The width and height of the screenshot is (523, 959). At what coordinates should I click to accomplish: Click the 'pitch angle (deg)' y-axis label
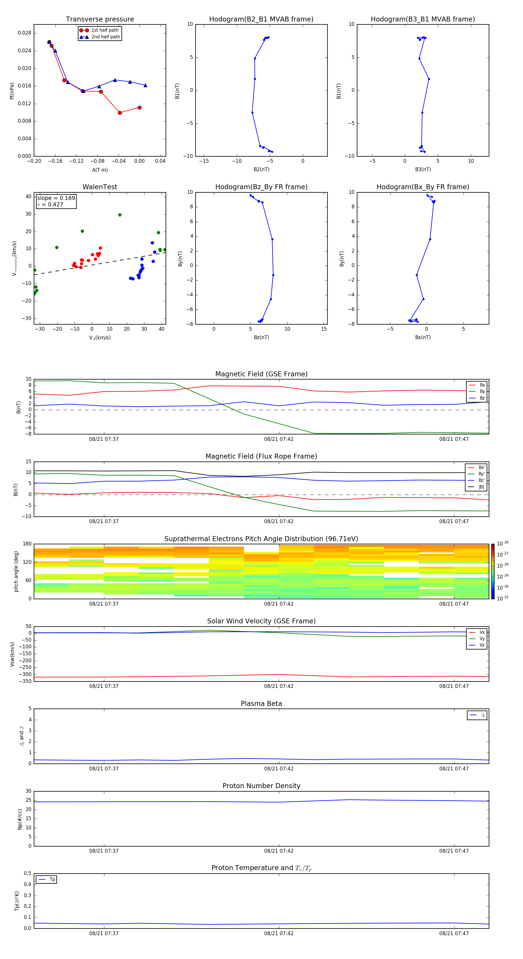click(16, 571)
